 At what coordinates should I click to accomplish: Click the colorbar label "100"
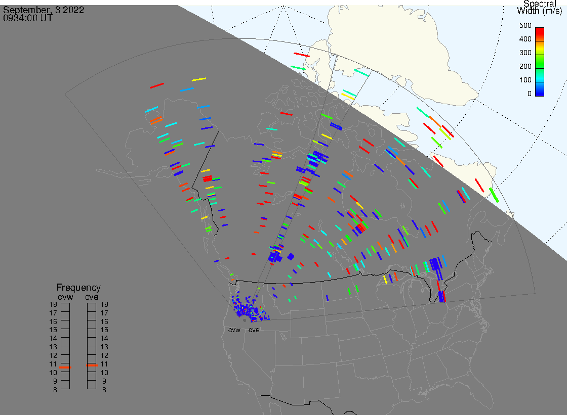point(525,80)
